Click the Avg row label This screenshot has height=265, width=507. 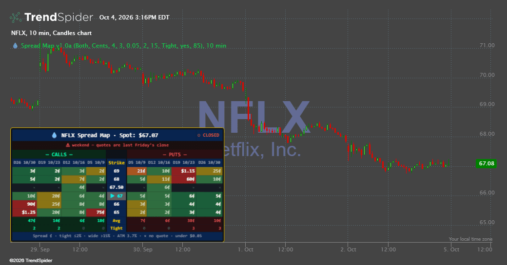117,221
